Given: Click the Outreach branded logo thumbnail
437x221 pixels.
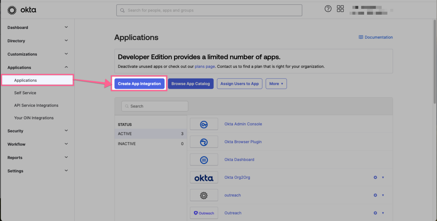Looking at the screenshot, I should tap(204, 213).
